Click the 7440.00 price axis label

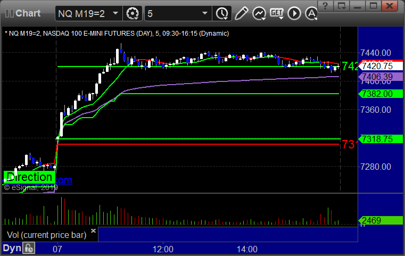pos(376,53)
